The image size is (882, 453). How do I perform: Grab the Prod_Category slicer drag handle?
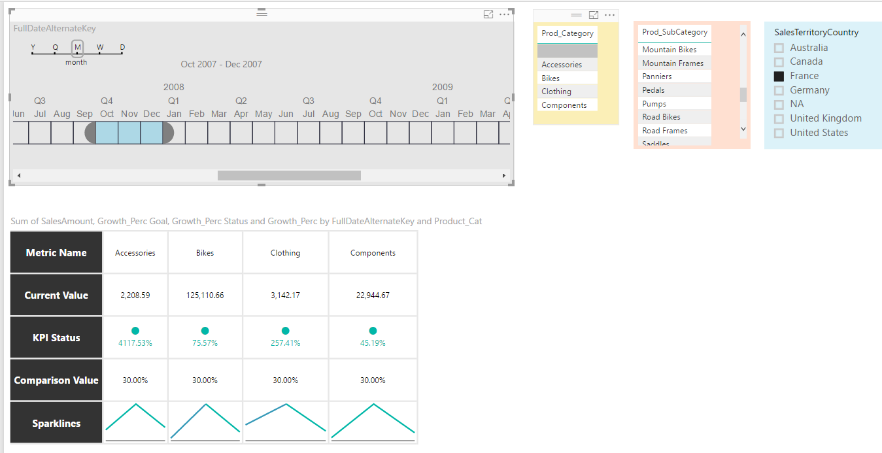tap(576, 15)
